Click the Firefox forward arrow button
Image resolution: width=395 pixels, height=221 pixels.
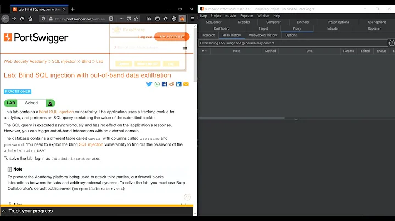(14, 19)
